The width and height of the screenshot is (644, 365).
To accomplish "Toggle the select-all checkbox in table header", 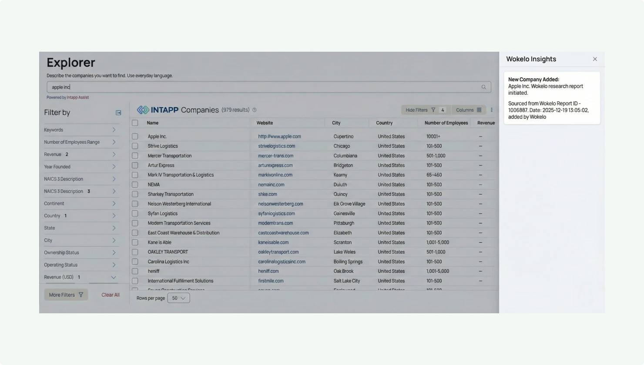I will 135,123.
